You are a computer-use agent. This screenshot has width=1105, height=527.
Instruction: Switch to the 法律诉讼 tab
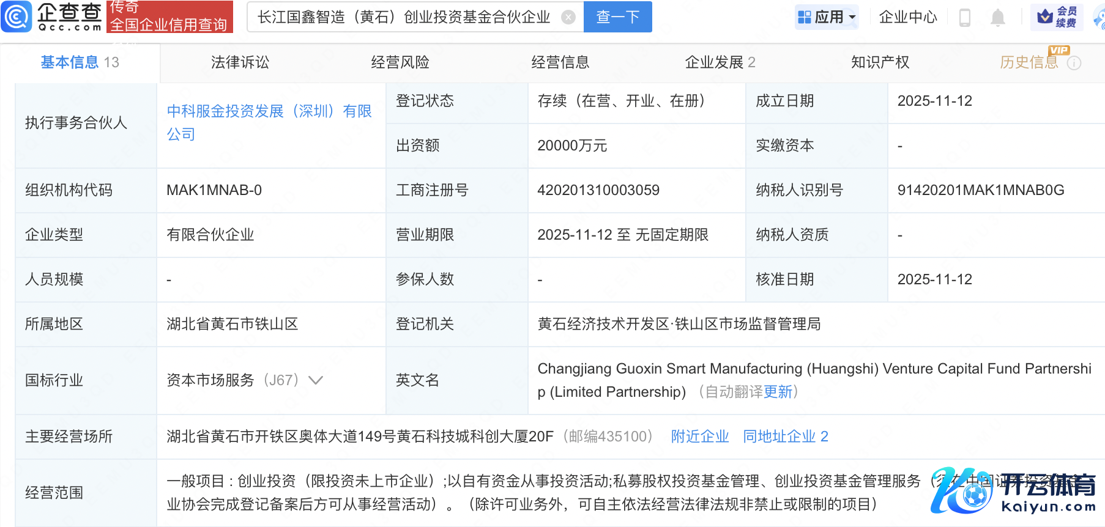240,62
